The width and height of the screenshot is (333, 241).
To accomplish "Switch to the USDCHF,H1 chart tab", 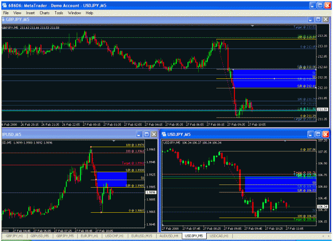I will point(114,236).
